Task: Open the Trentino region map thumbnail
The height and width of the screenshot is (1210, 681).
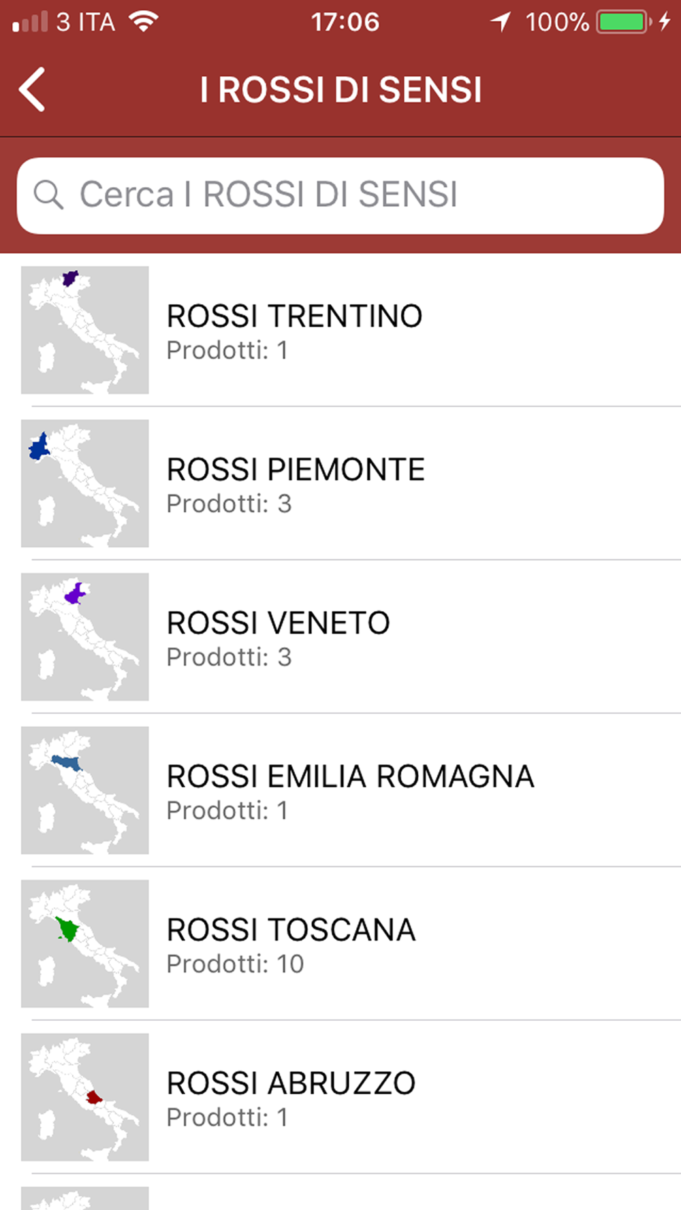Action: [85, 330]
